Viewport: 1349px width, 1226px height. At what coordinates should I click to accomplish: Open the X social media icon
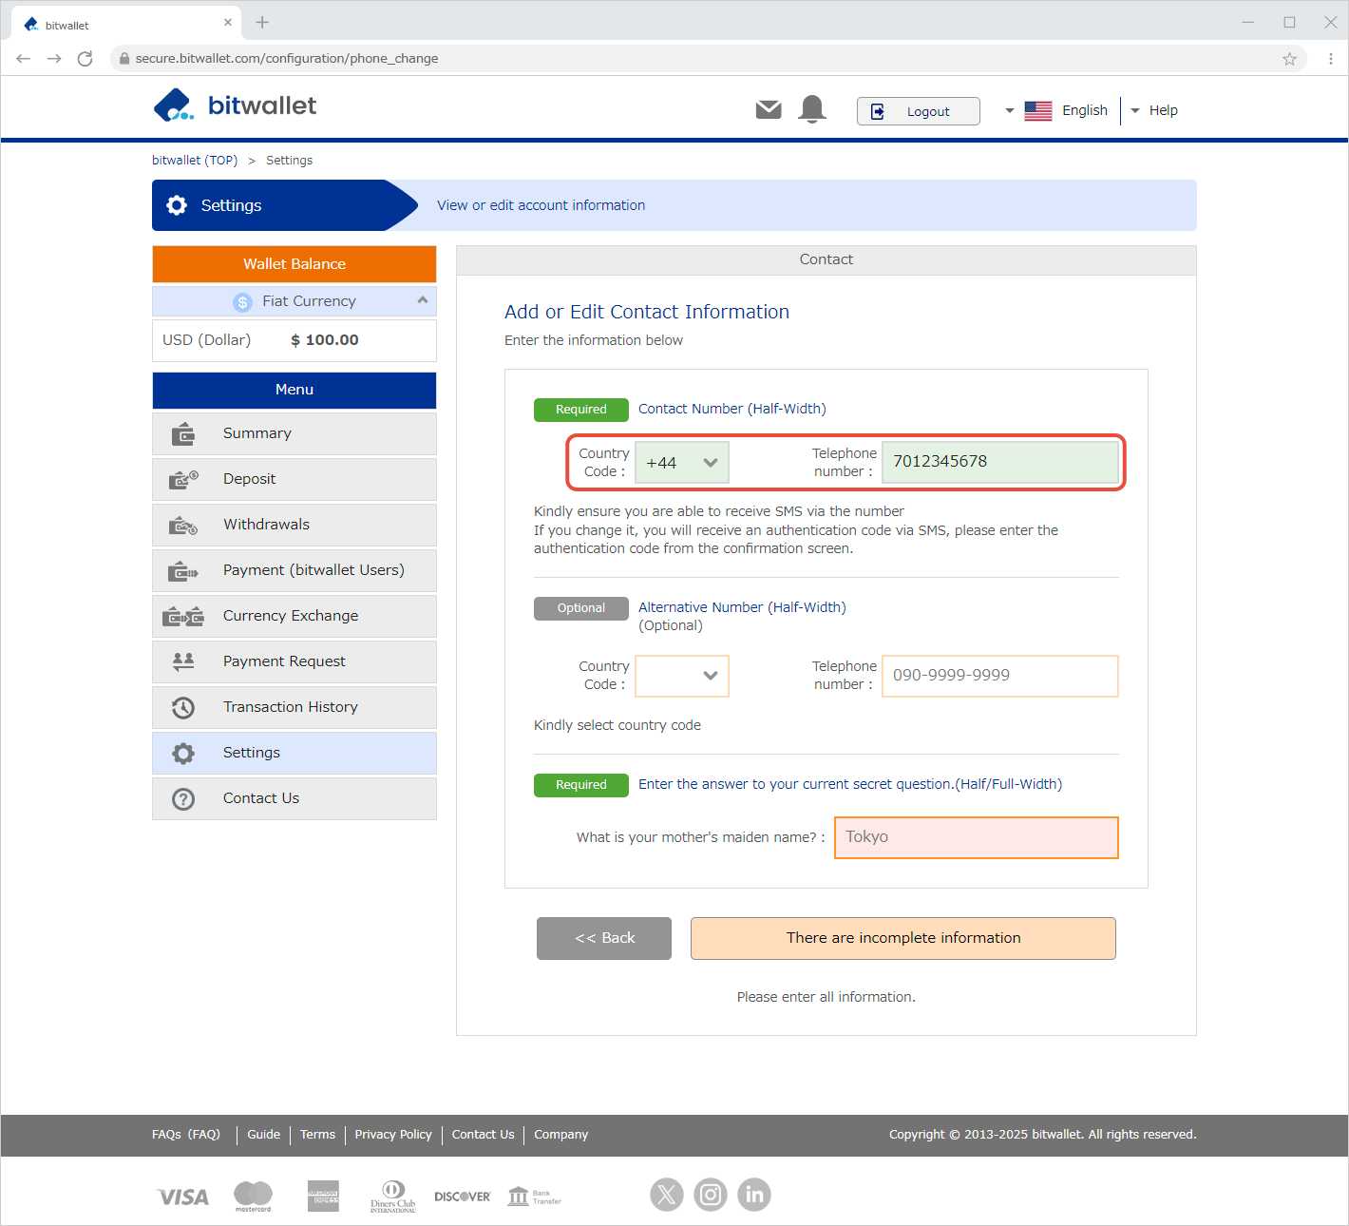tap(667, 1195)
